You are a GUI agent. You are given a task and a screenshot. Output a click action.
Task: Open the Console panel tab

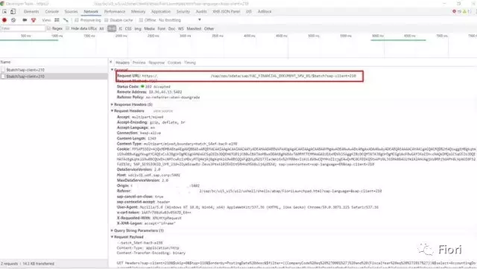coord(52,12)
